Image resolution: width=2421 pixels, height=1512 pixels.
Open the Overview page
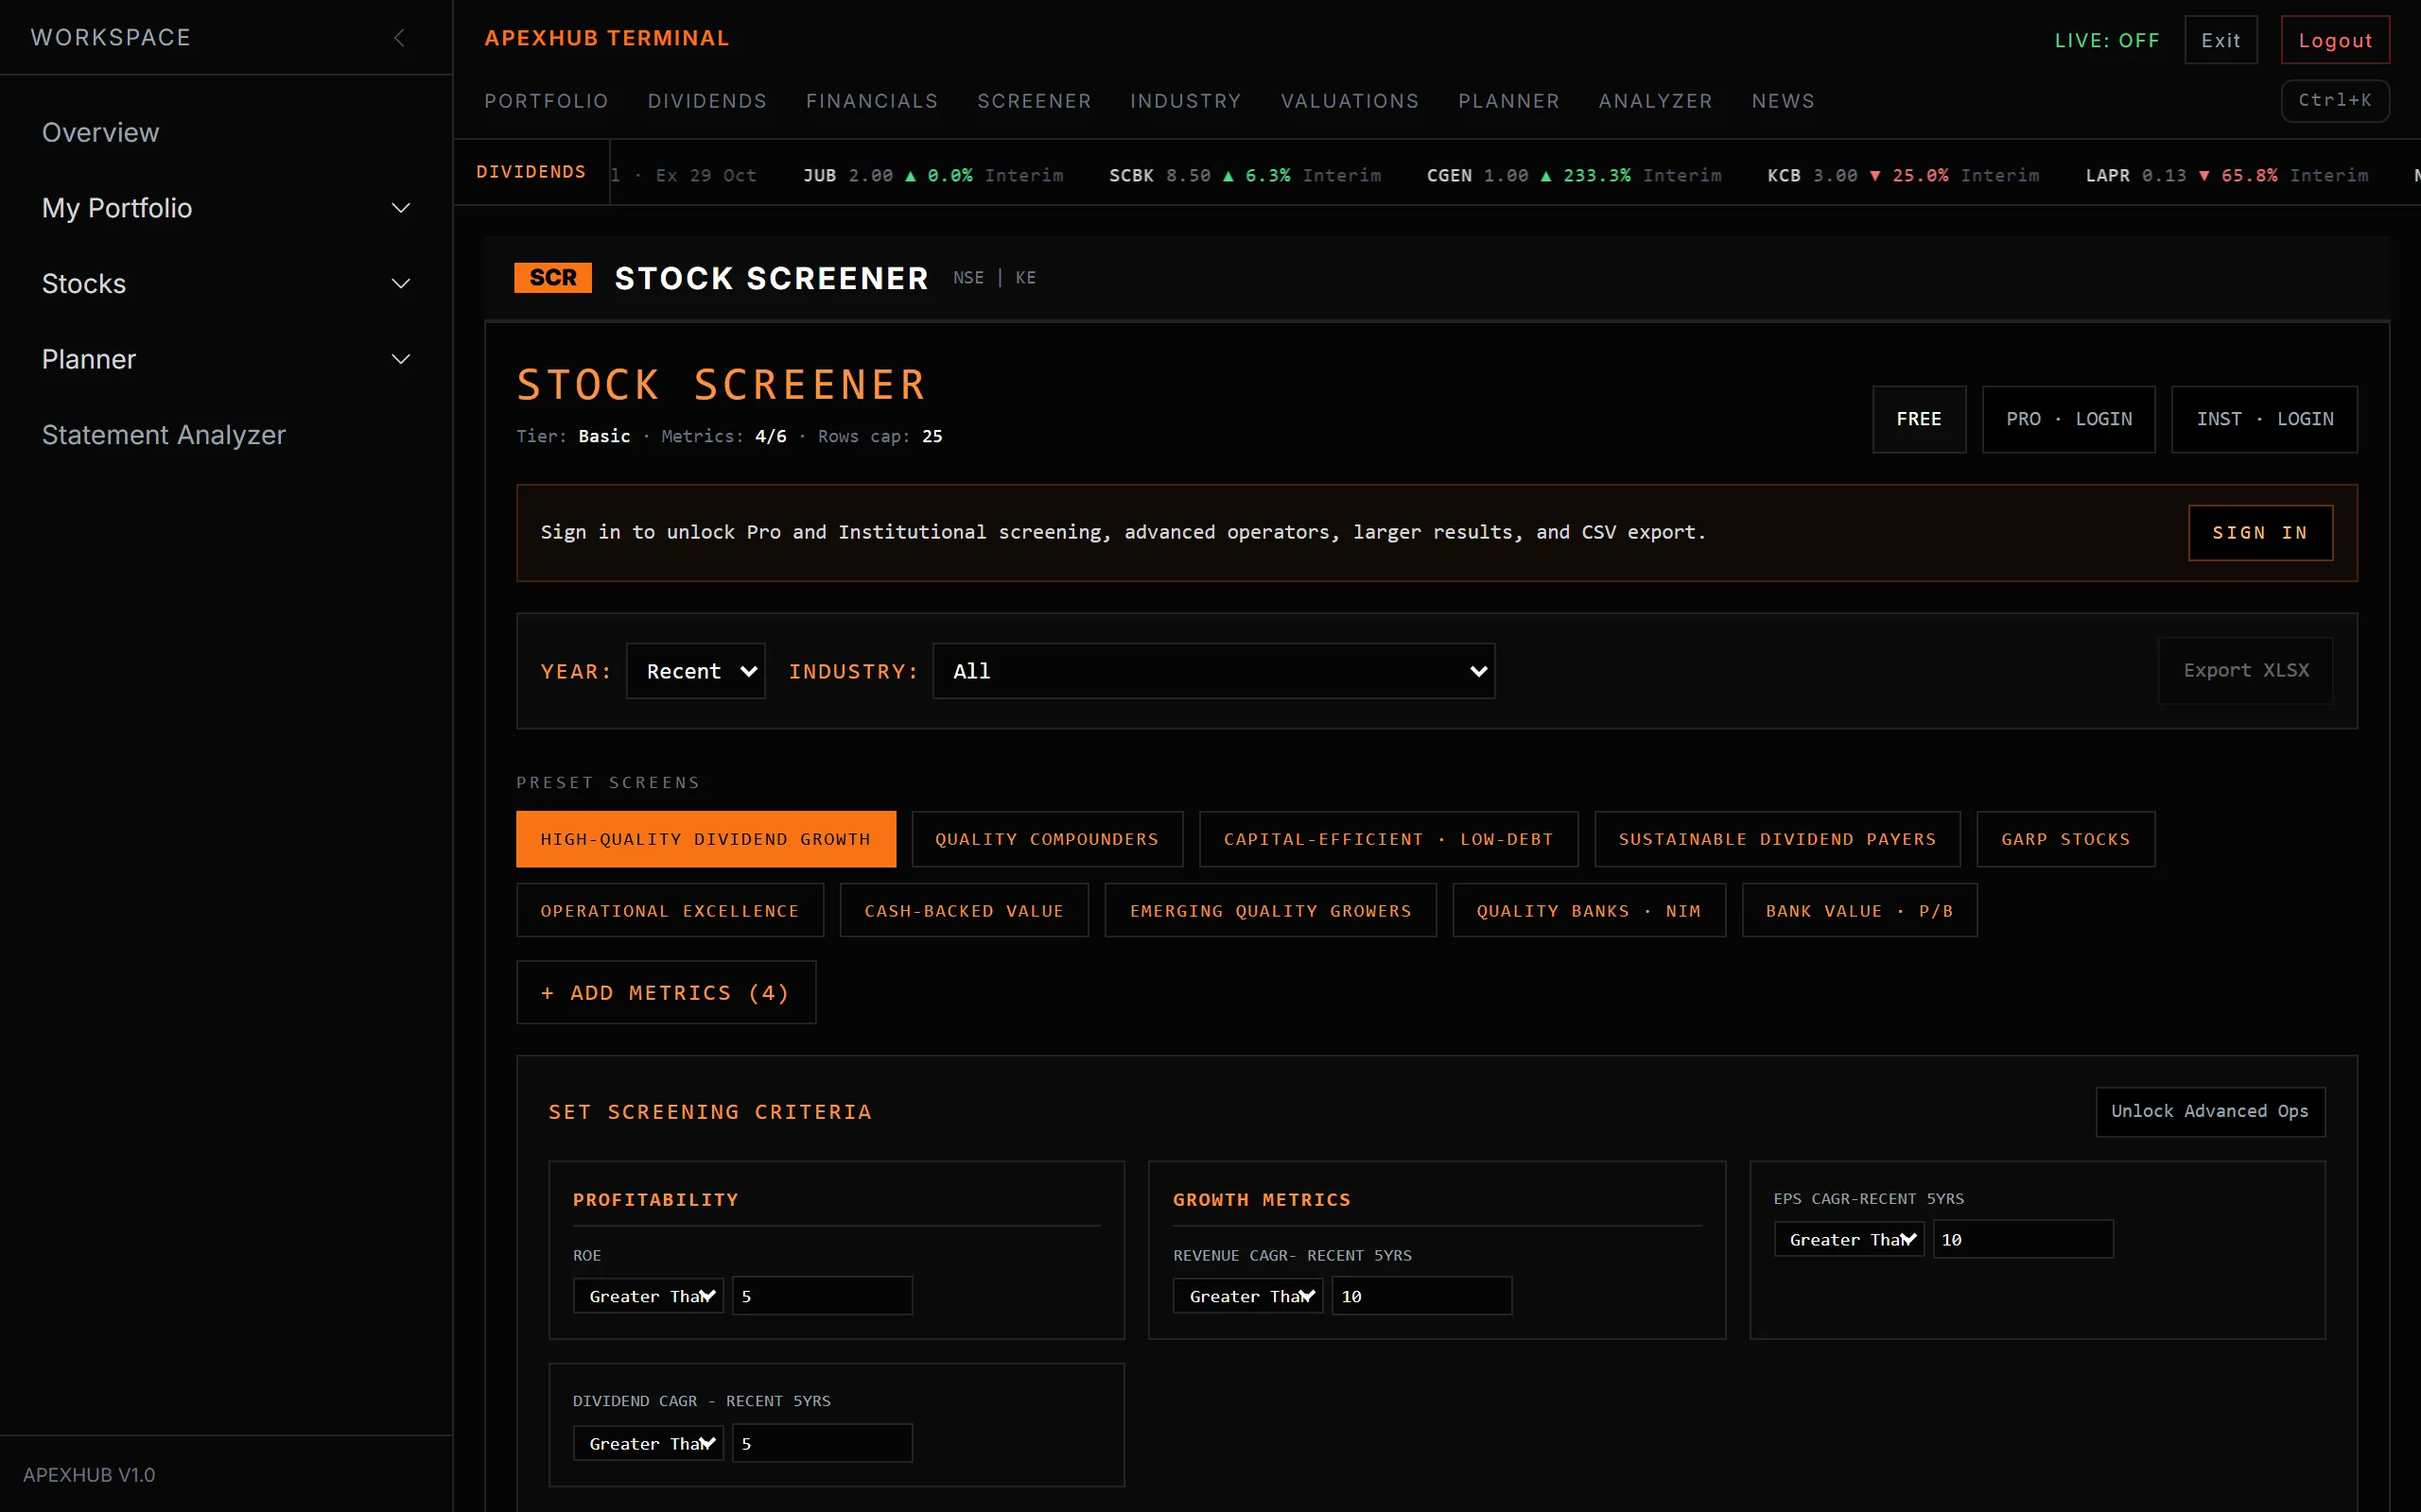100,132
